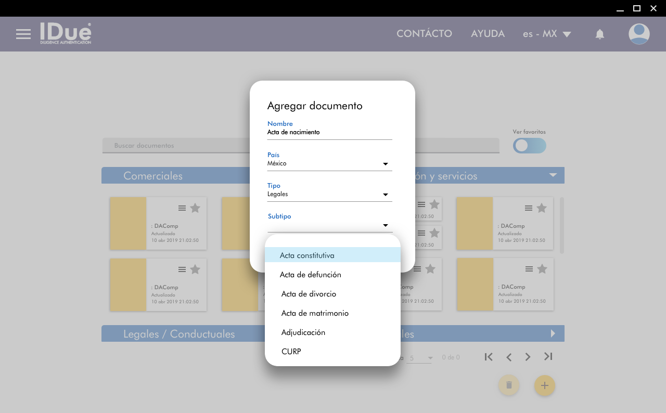Click the yellow add document plus button
Image resolution: width=666 pixels, height=413 pixels.
click(544, 385)
